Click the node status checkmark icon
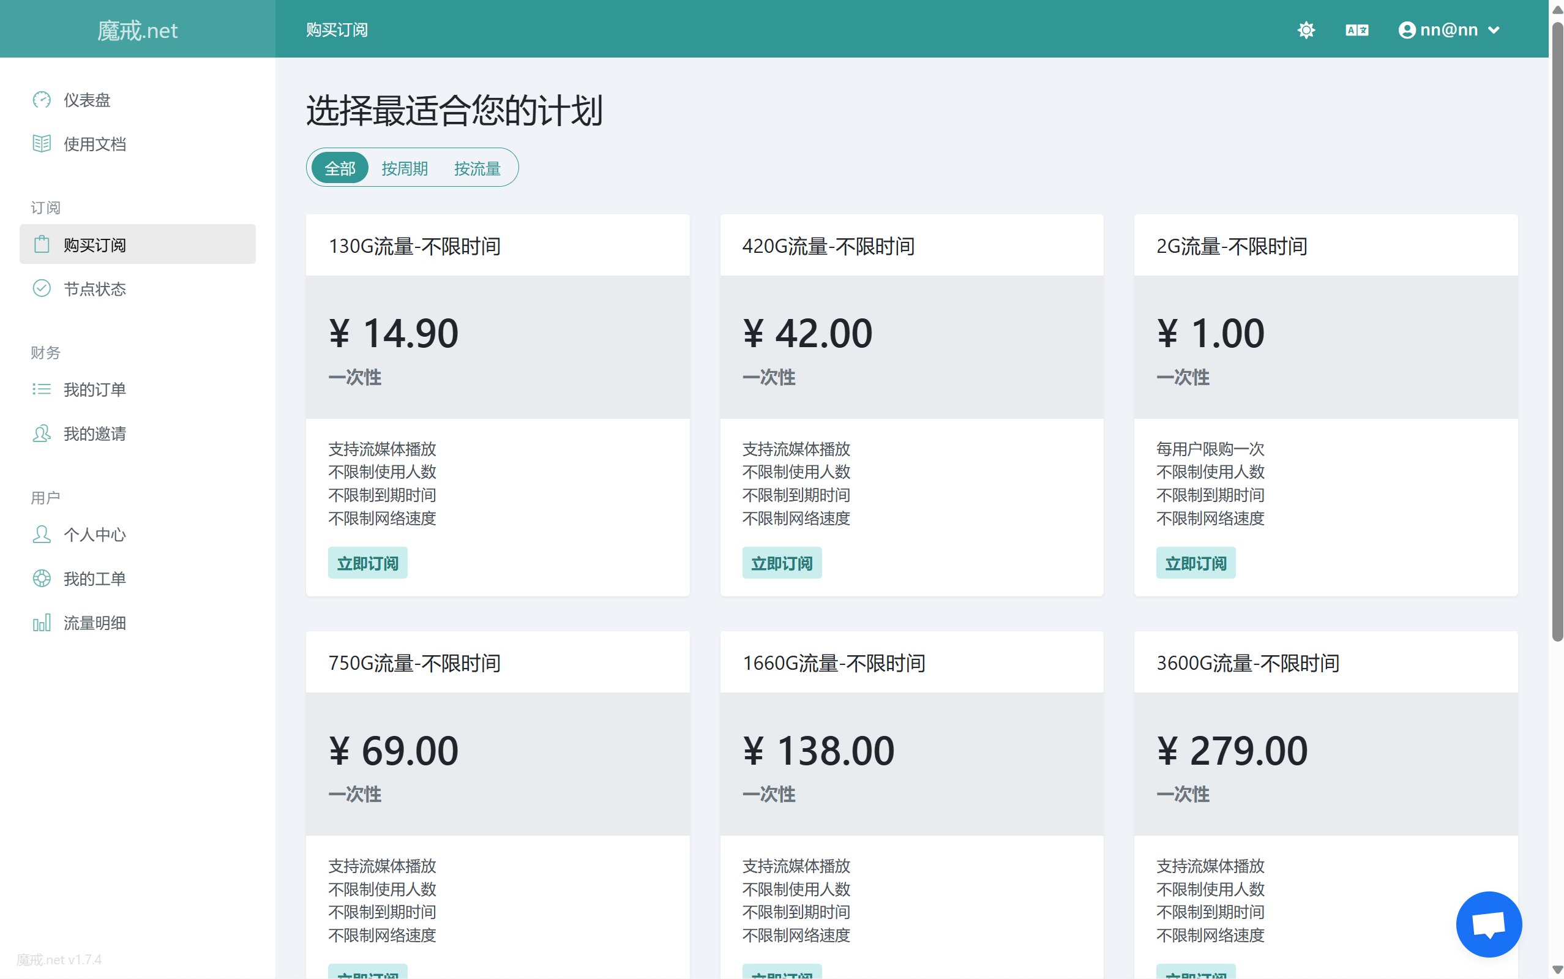Screen dimensions: 1564x979 tap(42, 288)
